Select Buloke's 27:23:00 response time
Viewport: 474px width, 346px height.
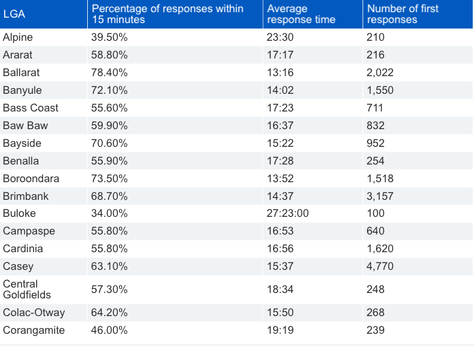pyautogui.click(x=288, y=213)
